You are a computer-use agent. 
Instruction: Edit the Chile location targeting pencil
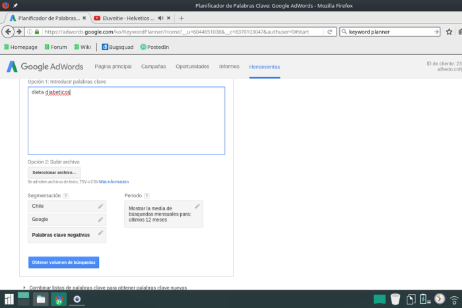pyautogui.click(x=100, y=206)
